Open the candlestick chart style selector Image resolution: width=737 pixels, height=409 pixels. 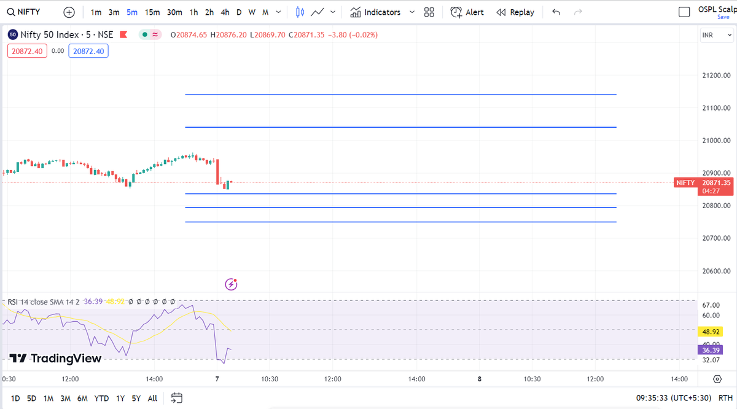pyautogui.click(x=300, y=12)
